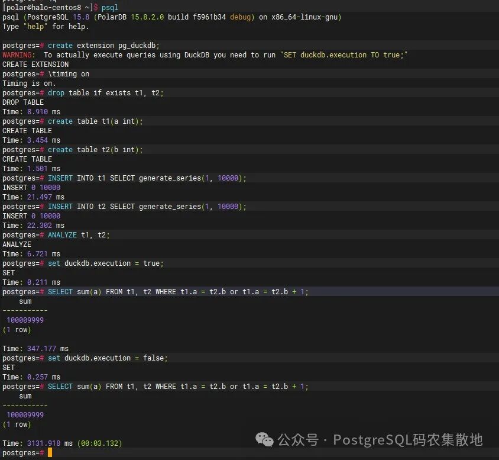Click the shell command 'psql' on the first prompt line

(109, 7)
